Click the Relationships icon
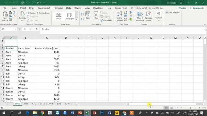This screenshot has height=116, width=207. pyautogui.click(x=131, y=16)
